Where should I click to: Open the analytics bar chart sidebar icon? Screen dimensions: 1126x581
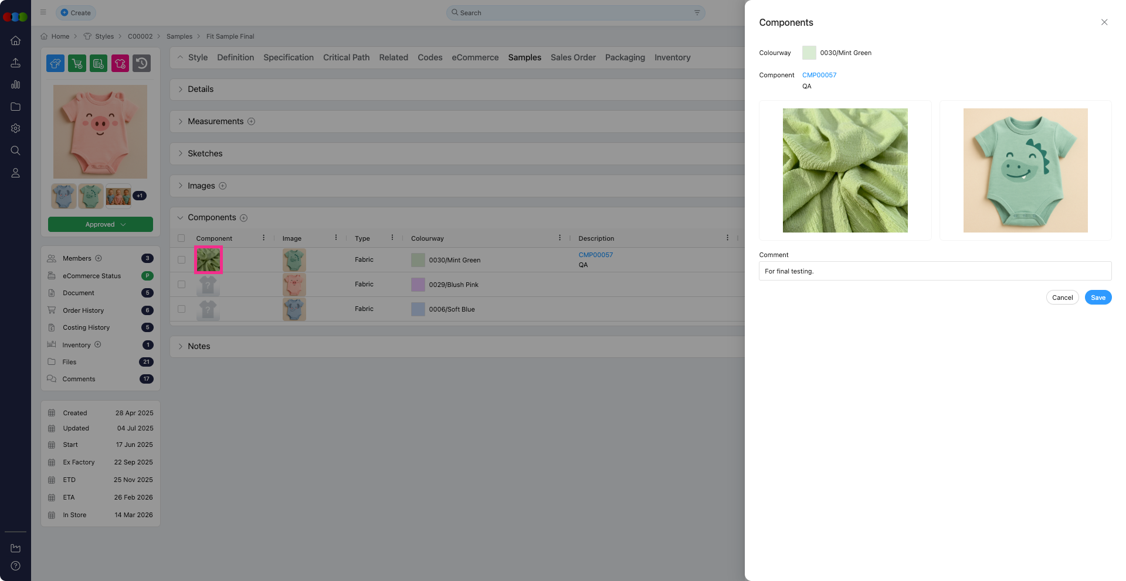pos(16,84)
